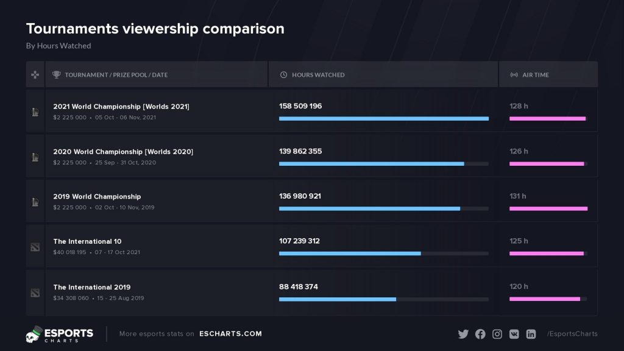Click the Twitter bird icon
This screenshot has height=351, width=624.
coord(463,334)
